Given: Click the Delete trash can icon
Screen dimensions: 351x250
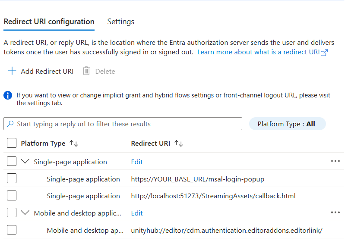Looking at the screenshot, I should coord(86,71).
